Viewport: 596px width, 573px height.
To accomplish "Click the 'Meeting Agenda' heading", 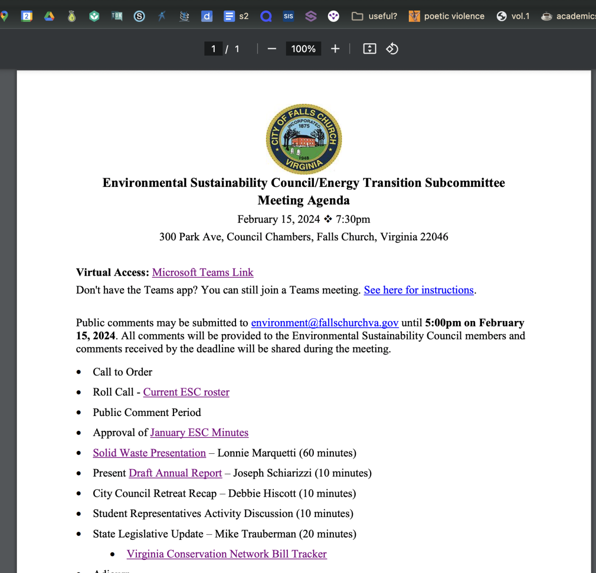I will coord(304,200).
